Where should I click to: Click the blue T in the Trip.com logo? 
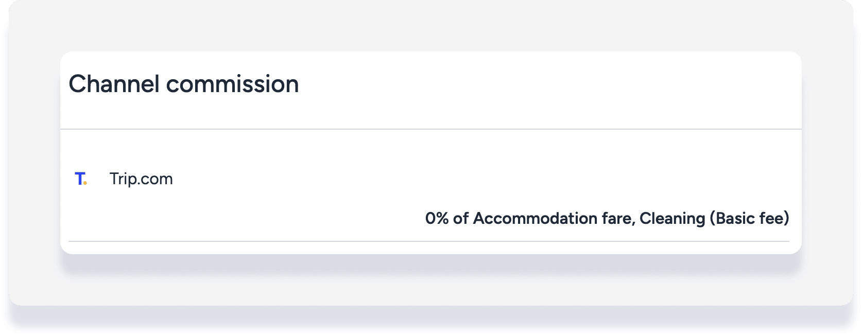79,179
